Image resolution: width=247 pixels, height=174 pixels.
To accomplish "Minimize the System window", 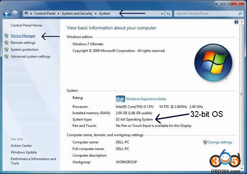I will coord(219,3).
